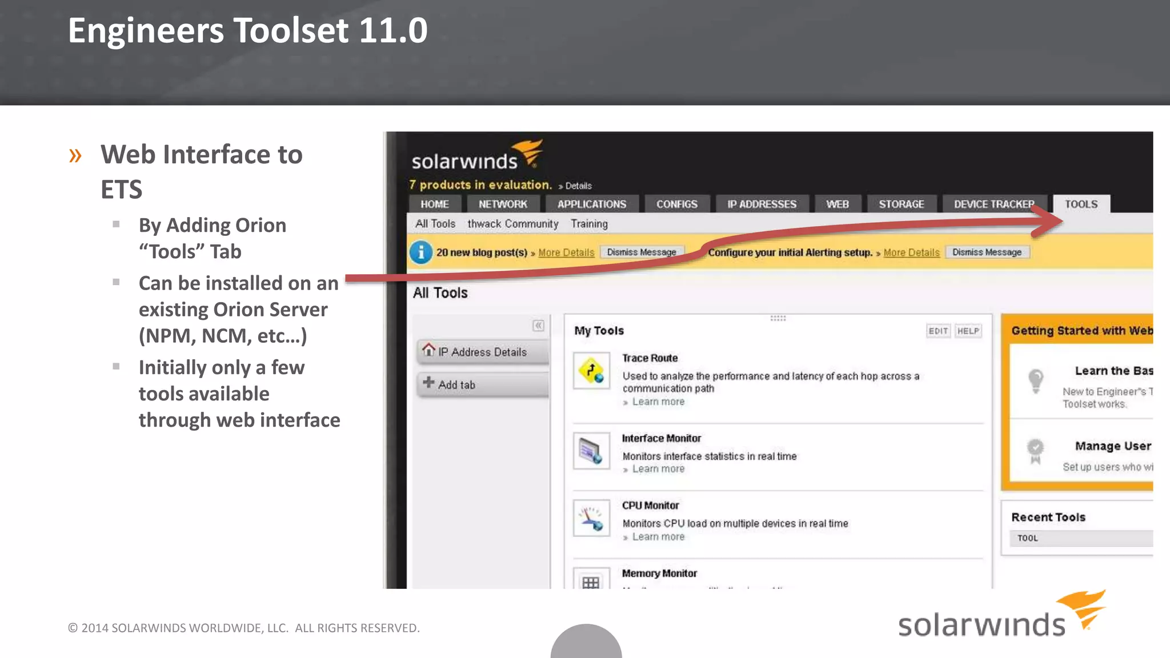Select the IP Address Details sidebar tab

tap(483, 352)
